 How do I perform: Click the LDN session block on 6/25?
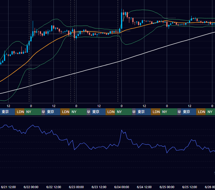tap(201, 112)
